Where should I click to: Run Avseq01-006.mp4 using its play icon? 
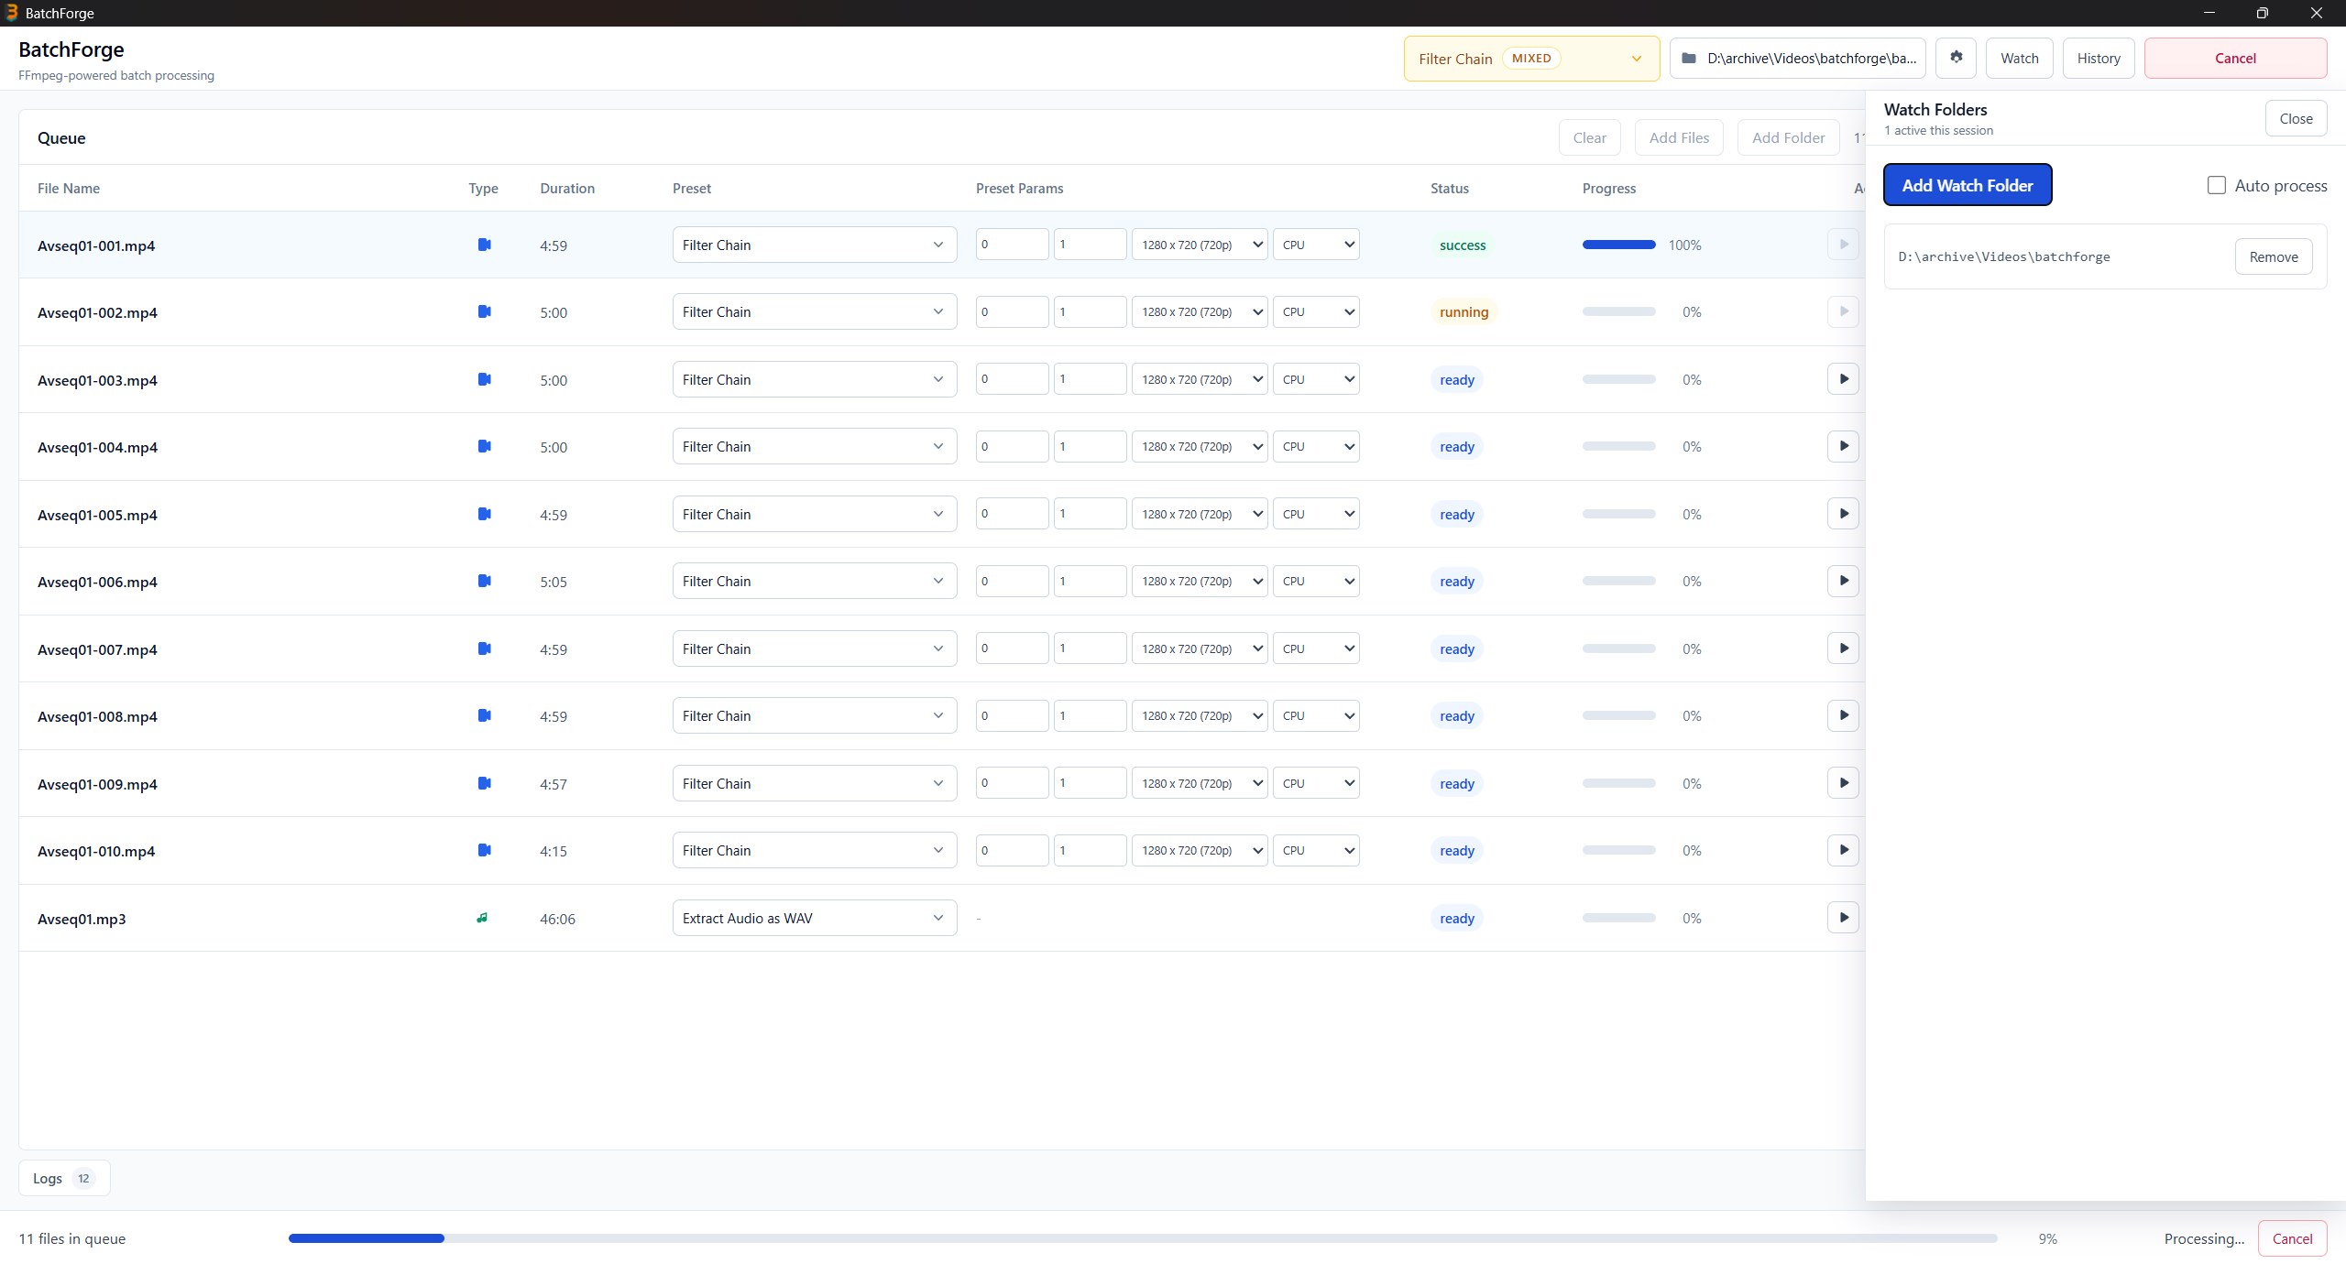(x=1843, y=581)
